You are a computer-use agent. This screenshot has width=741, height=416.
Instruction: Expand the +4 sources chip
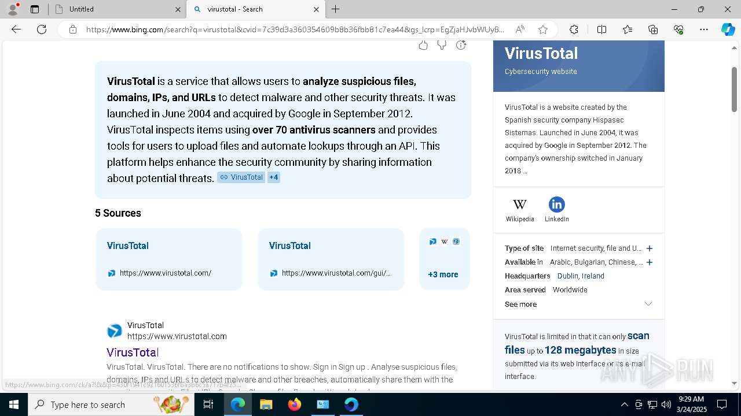(x=274, y=177)
